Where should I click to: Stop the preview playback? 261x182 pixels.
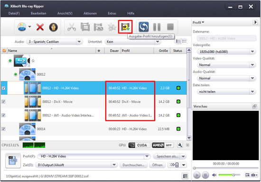click(x=205, y=175)
